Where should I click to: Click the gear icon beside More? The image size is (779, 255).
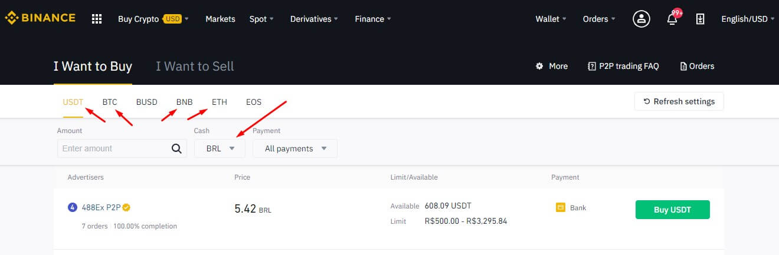coord(539,66)
